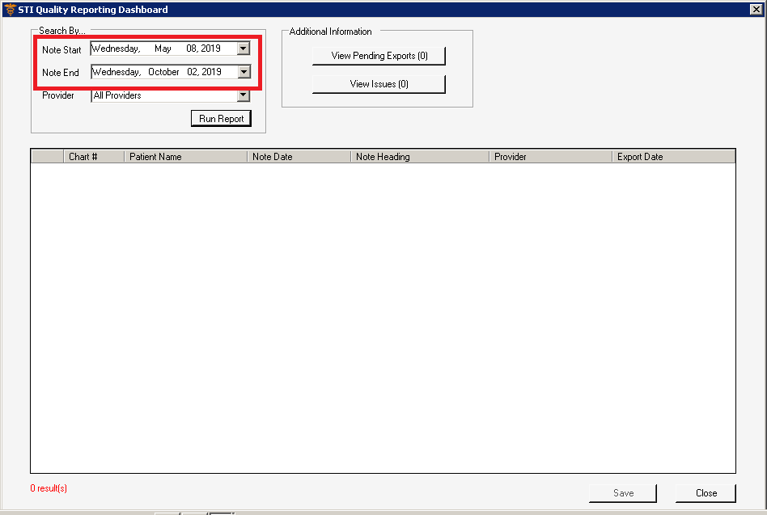Click the Close button at bottom
The width and height of the screenshot is (767, 515).
pyautogui.click(x=706, y=493)
